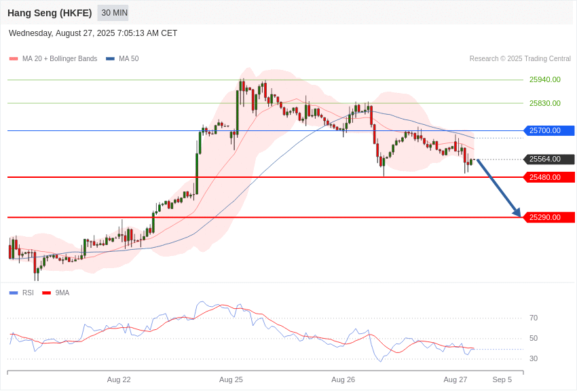Click the Research © 2025 Trading Central text
Viewport: 577px width, 391px height.
520,58
